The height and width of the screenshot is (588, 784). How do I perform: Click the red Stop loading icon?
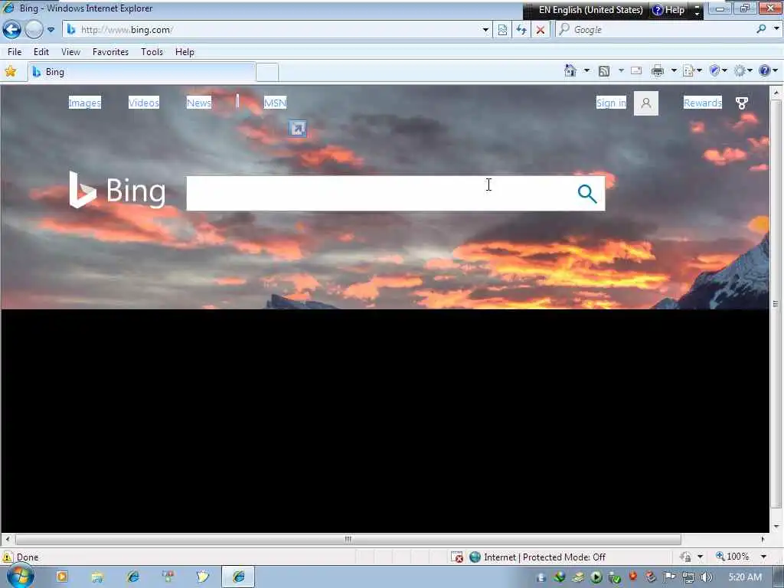click(541, 30)
